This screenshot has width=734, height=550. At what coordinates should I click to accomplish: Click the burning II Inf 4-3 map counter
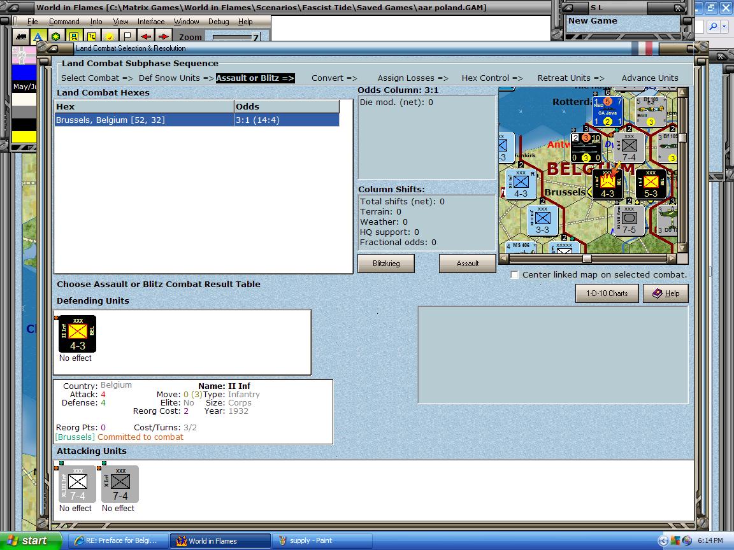coord(607,184)
